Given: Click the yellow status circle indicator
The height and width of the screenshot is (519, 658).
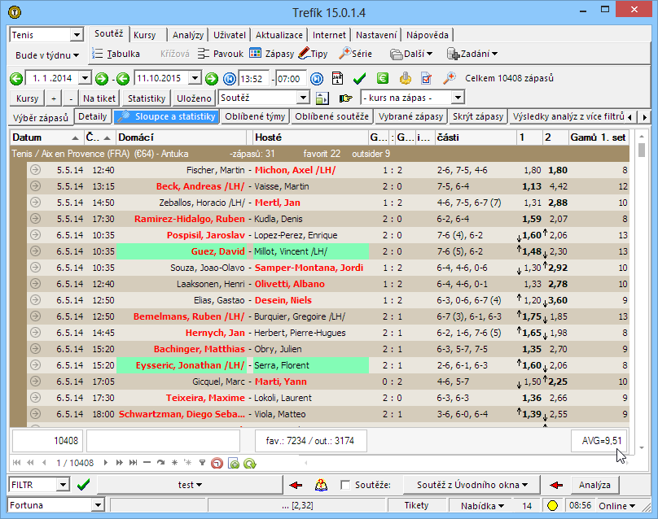Looking at the screenshot, I should (552, 506).
